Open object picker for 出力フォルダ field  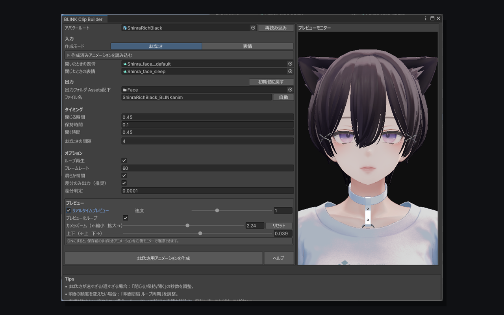click(290, 90)
